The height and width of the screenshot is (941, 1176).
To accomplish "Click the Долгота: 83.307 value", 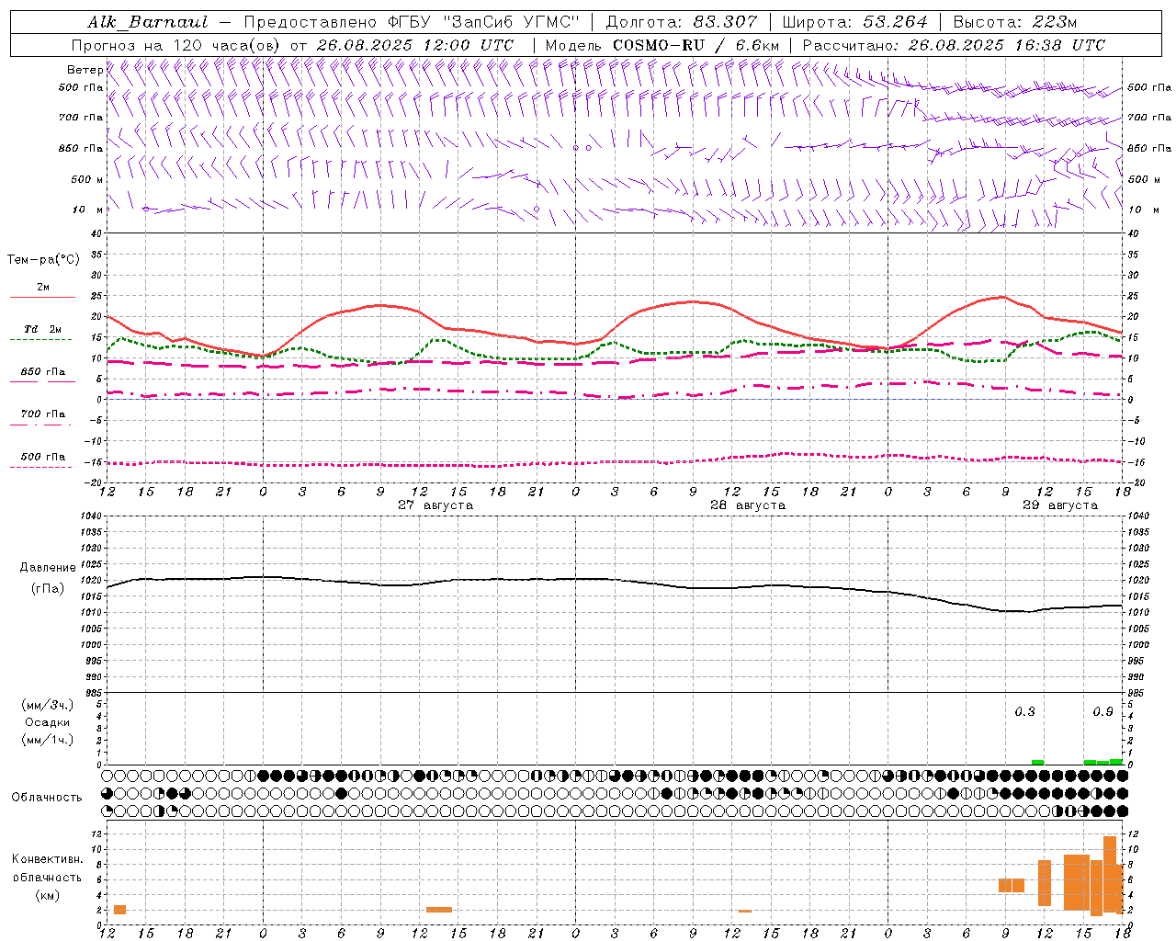I will tap(681, 22).
